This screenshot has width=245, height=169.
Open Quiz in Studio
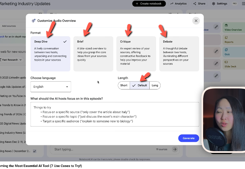[x=234, y=52]
